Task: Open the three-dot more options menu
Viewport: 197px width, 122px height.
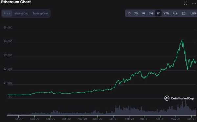Action: click(194, 3)
